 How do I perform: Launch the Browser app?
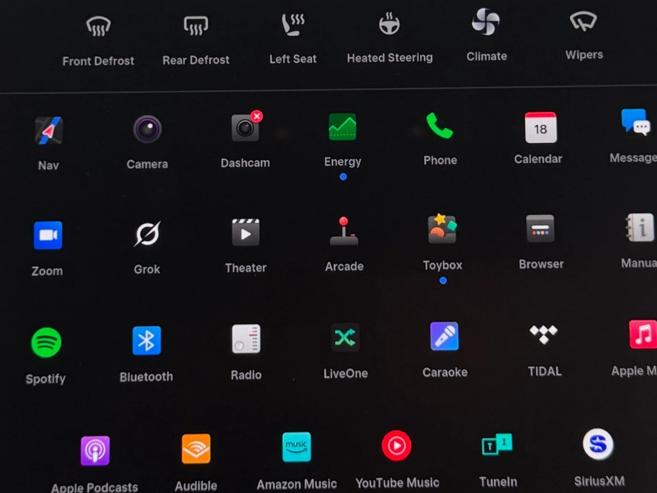point(540,228)
